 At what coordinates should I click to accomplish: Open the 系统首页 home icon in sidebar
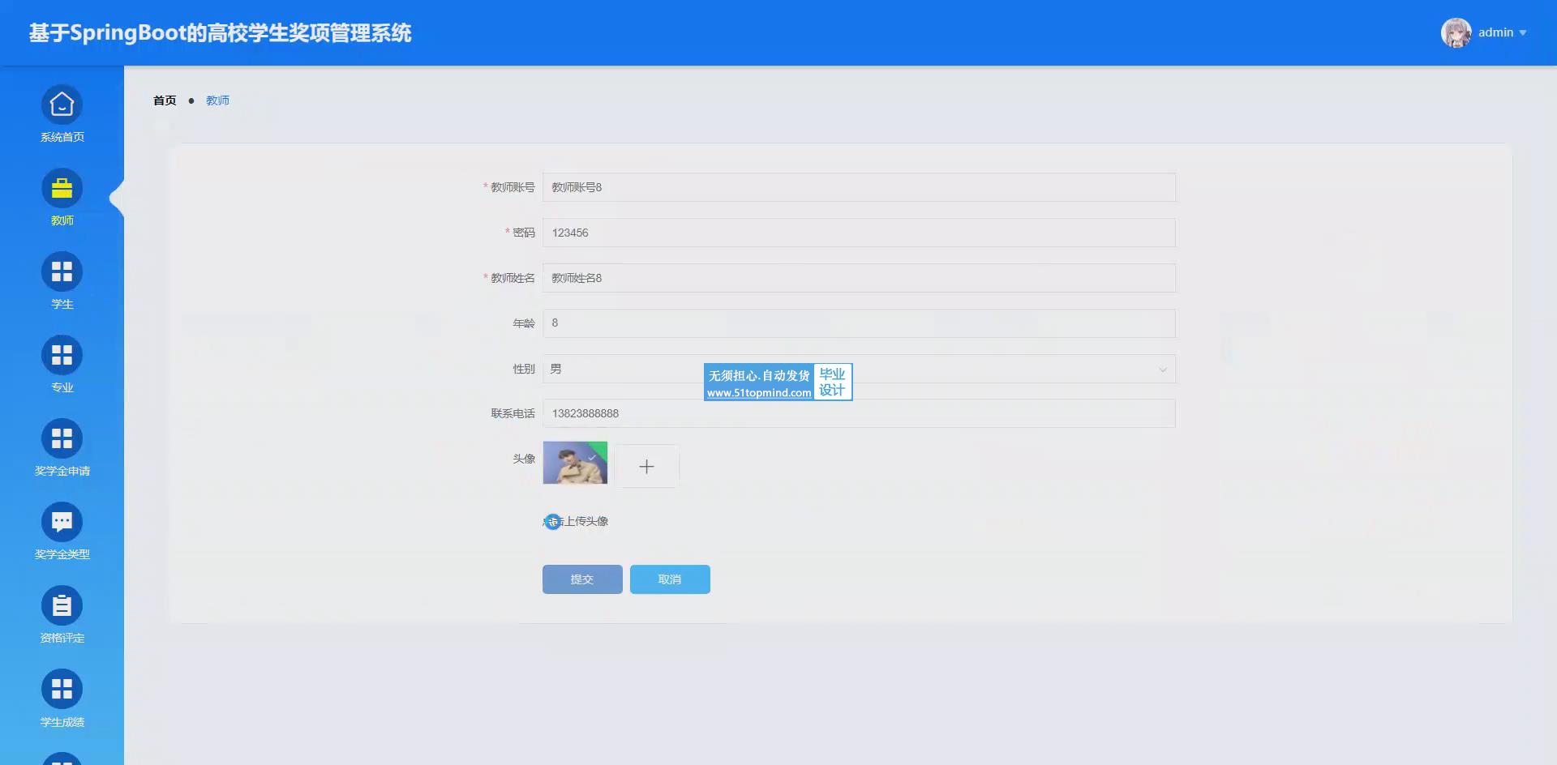(x=62, y=105)
